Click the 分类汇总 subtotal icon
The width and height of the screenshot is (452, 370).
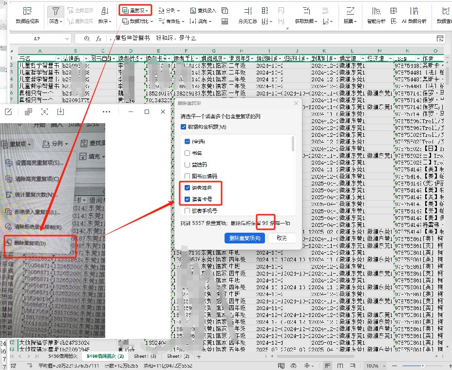tap(247, 12)
